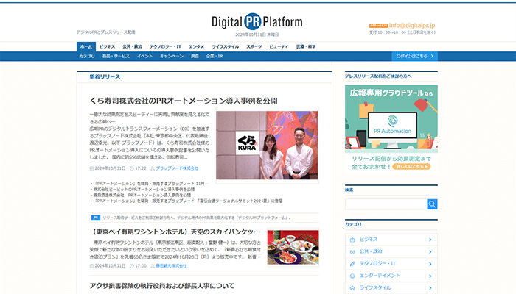This screenshot has height=294, width=516.
Task: Open the ライフスタイル category chevron
Action: 430,288
